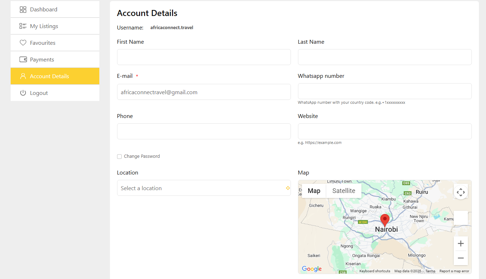Image resolution: width=486 pixels, height=279 pixels.
Task: Click the map camera controls icon
Action: [460, 192]
